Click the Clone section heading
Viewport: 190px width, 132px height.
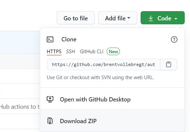pyautogui.click(x=69, y=39)
